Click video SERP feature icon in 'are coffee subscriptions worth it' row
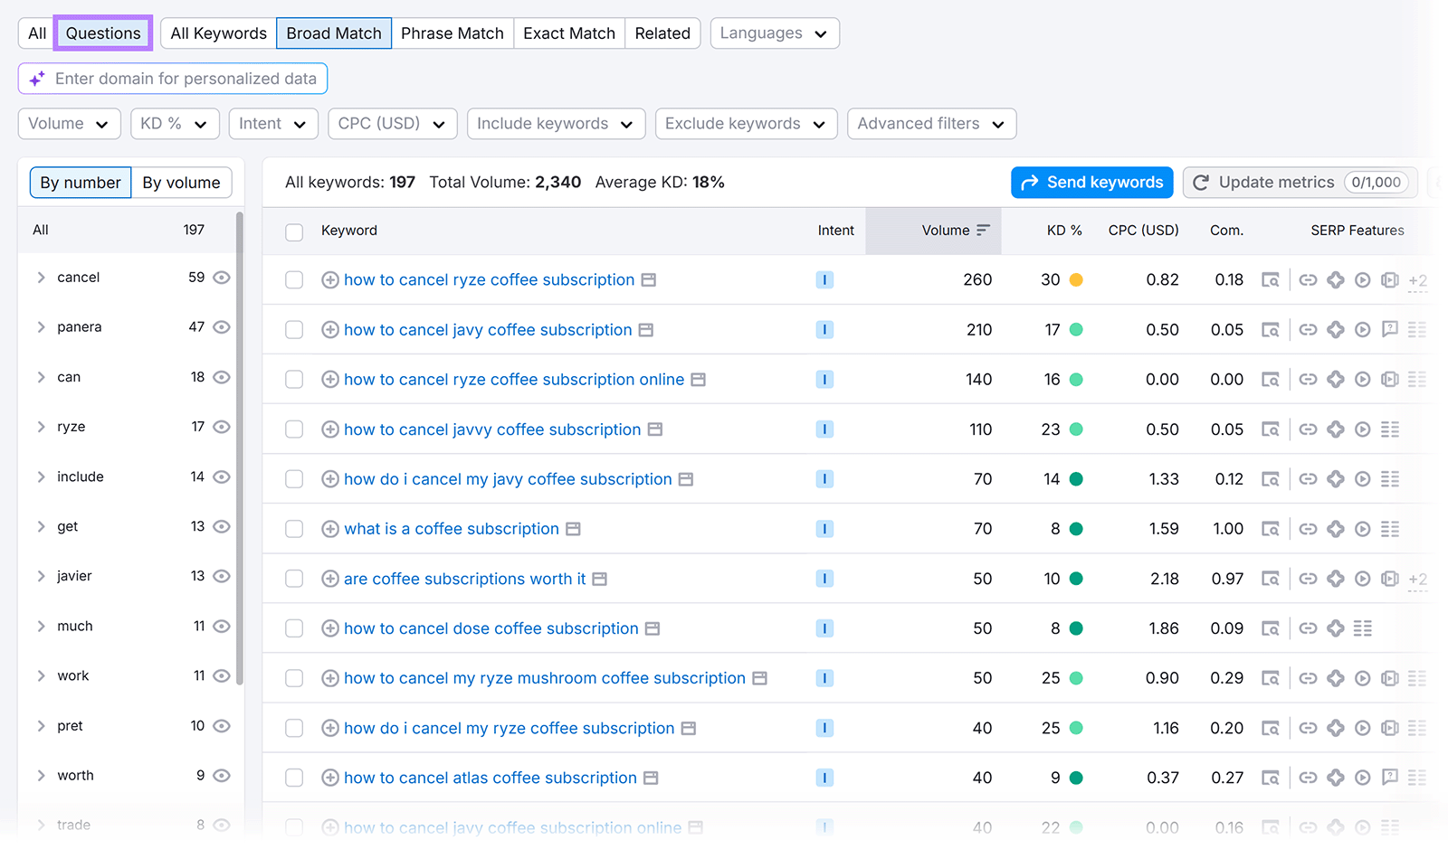 tap(1362, 579)
